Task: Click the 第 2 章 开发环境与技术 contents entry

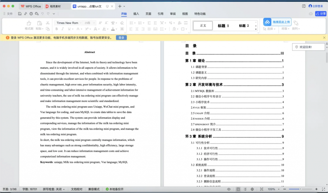Action: point(234,85)
